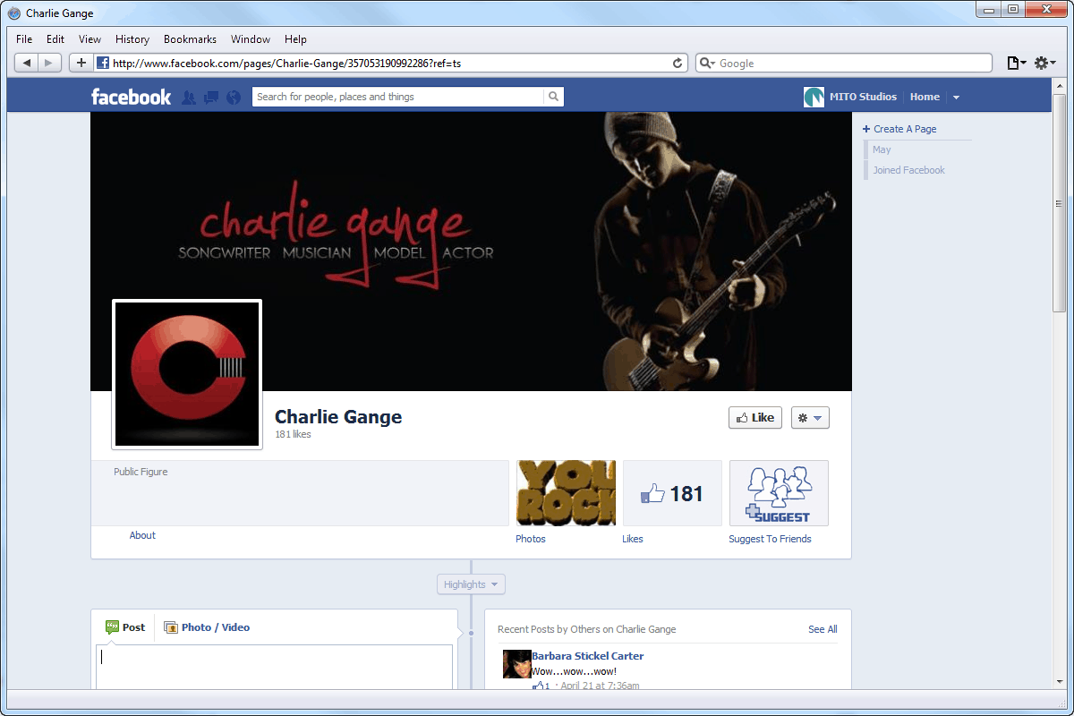Viewport: 1074px width, 716px height.
Task: Click the vertical scrollbar thumb
Action: (1060, 202)
